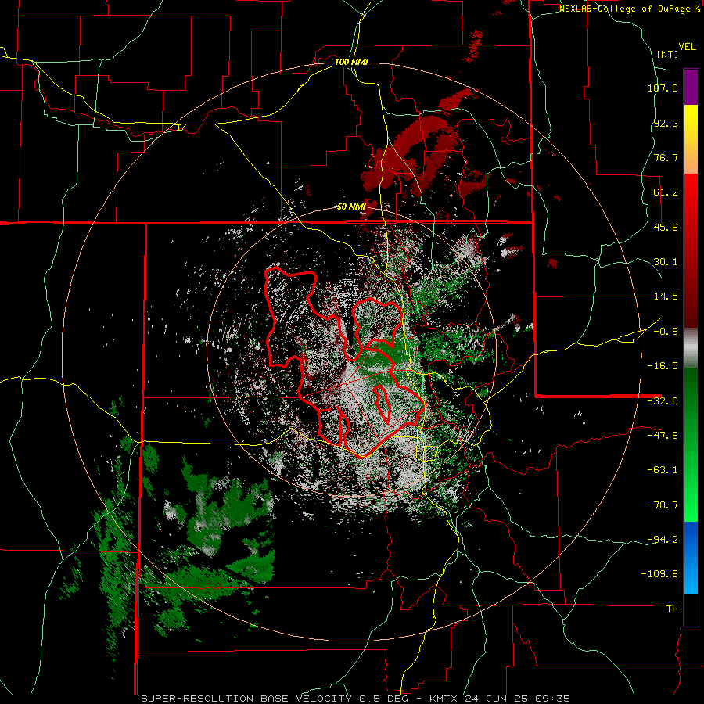
Task: Click the gray near-zero segment of the color bar
Action: (x=691, y=347)
